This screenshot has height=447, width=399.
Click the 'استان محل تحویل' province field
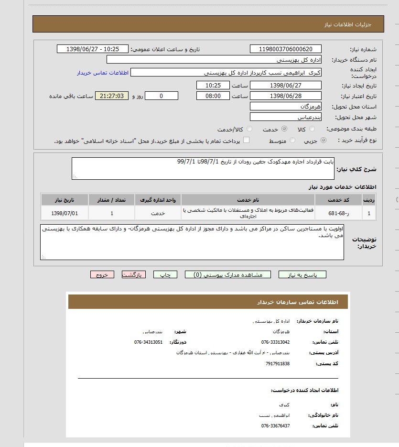[x=285, y=106]
